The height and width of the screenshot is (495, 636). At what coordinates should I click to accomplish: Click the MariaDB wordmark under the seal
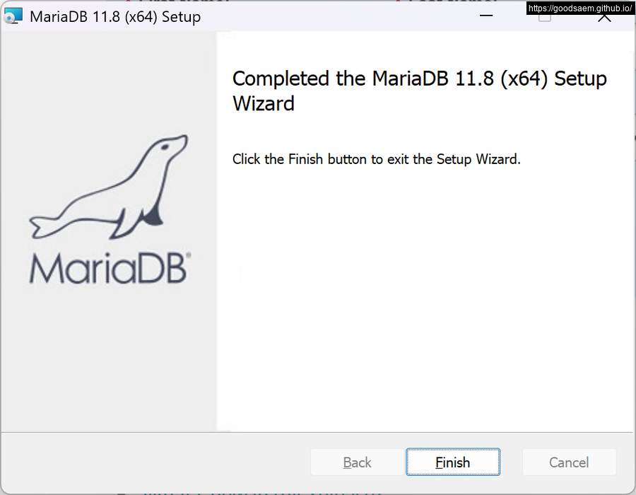pyautogui.click(x=110, y=268)
